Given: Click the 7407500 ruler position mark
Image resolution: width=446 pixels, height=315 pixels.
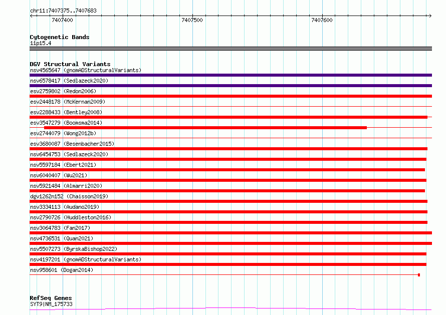Looking at the screenshot, I should tap(192, 20).
